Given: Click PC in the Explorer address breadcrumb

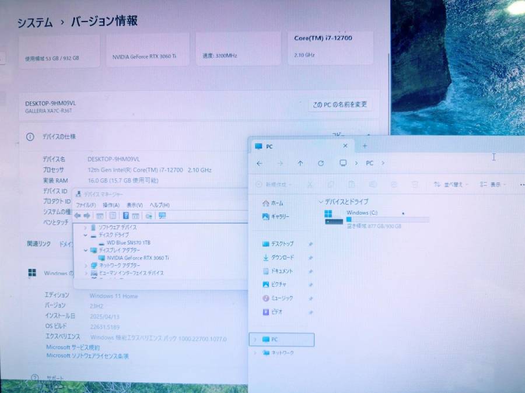Looking at the screenshot, I should 369,163.
